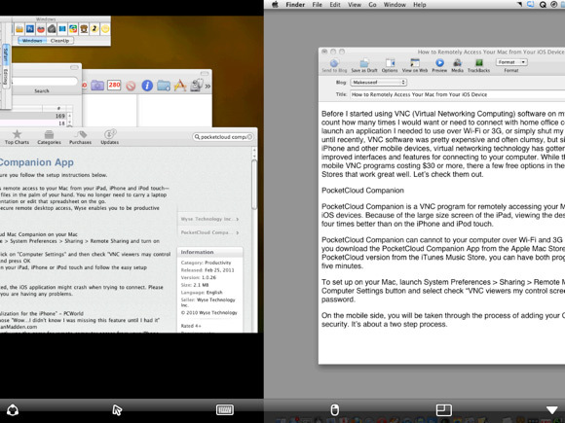Click the blue info icon in toolbar
This screenshot has height=423, width=565.
147,86
